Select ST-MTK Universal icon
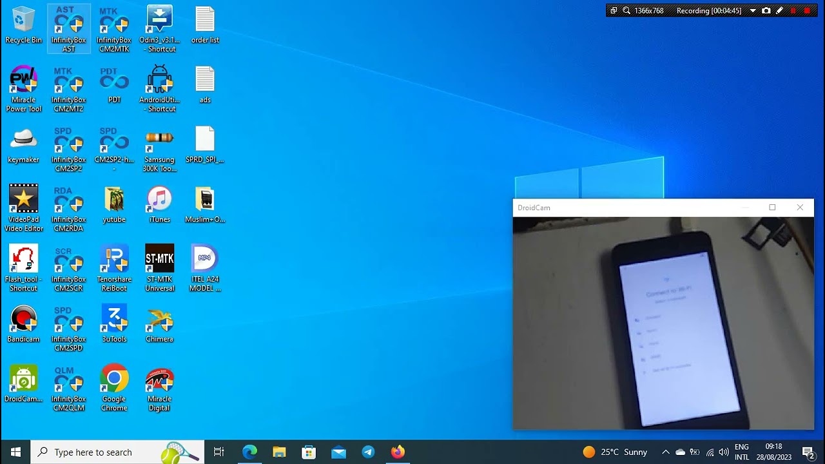 click(159, 269)
